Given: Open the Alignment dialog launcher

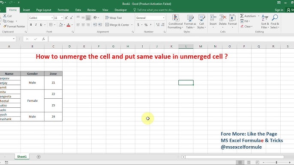Looking at the screenshot, I should 133,32.
